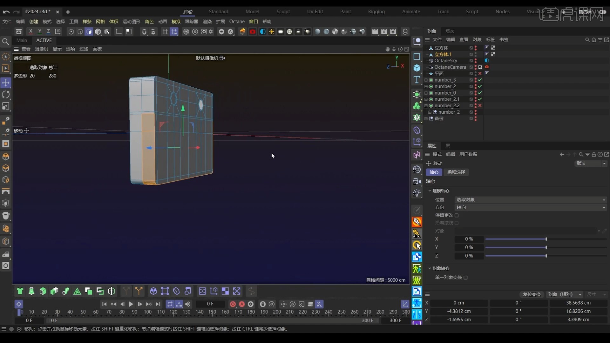The height and width of the screenshot is (343, 610).
Task: Click the Autokeying A button
Action: coord(242,304)
